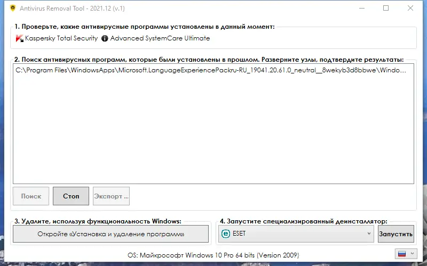Viewport: 427px width, 266px height.
Task: Click the Russian flag language icon
Action: click(x=402, y=254)
